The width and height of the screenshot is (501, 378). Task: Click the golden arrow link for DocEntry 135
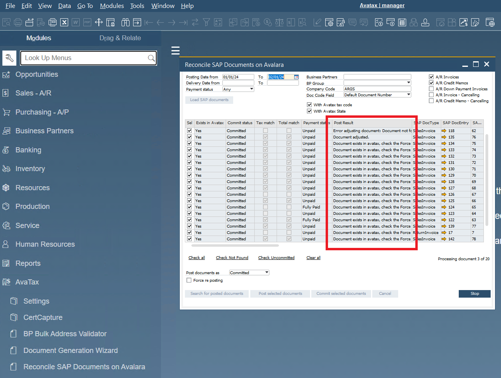click(444, 137)
